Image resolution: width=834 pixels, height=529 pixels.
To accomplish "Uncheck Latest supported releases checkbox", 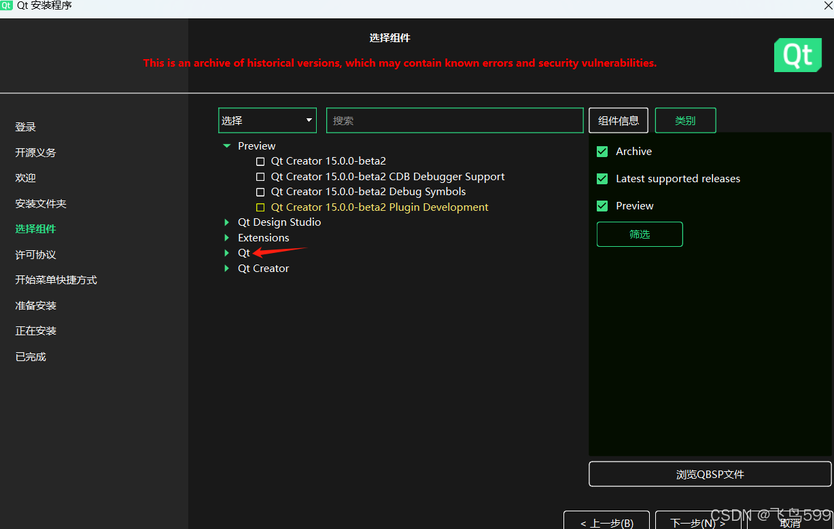I will (x=602, y=179).
